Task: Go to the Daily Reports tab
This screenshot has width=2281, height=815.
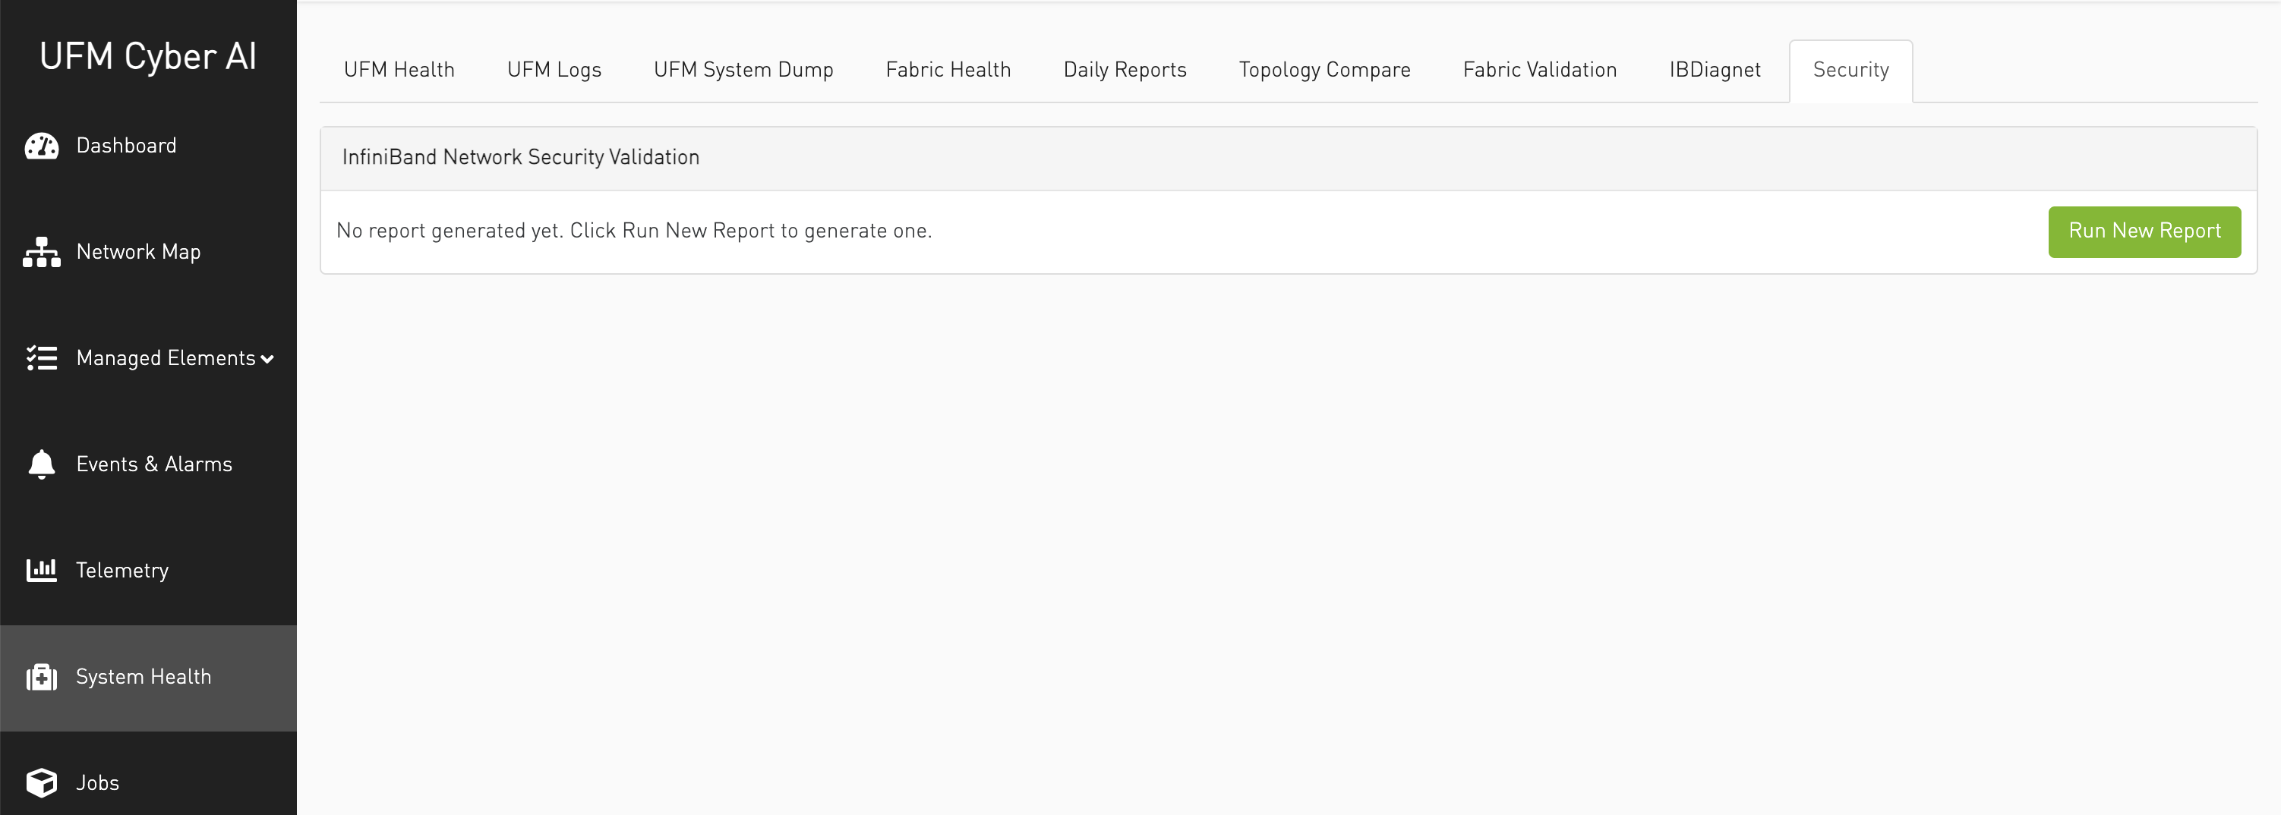Action: pyautogui.click(x=1125, y=70)
